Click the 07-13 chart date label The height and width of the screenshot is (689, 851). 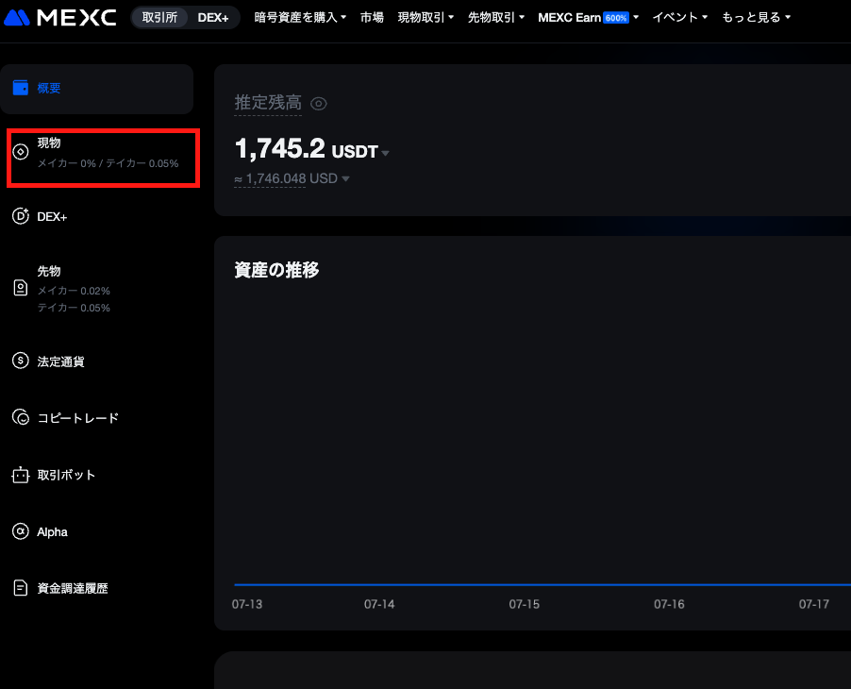247,604
